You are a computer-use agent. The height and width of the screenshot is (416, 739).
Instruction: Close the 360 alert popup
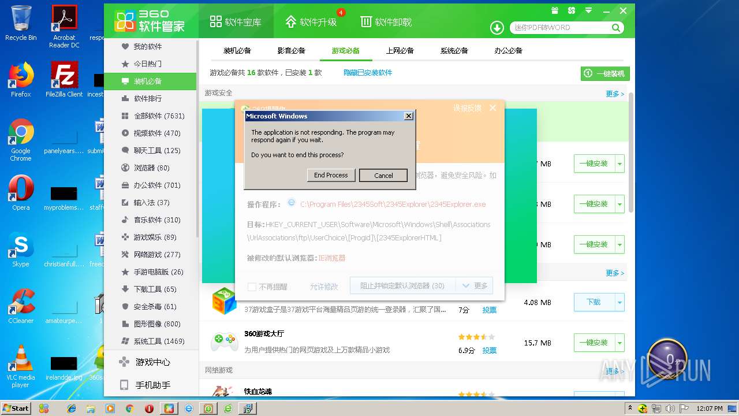pyautogui.click(x=492, y=108)
